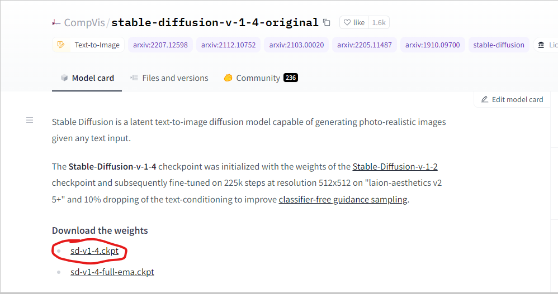This screenshot has width=558, height=294.
Task: Open the Stable-Diffusion-v-1-2 checkpoint link
Action: 395,167
